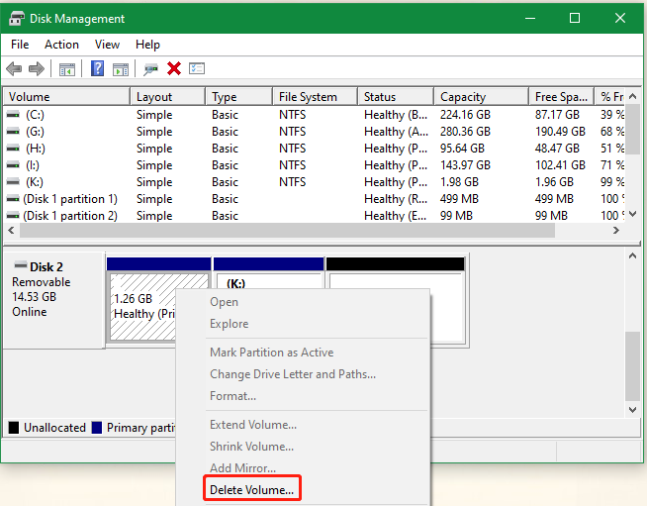This screenshot has width=647, height=506.
Task: Click the 1.98 GB capacity cell
Action: (x=459, y=182)
